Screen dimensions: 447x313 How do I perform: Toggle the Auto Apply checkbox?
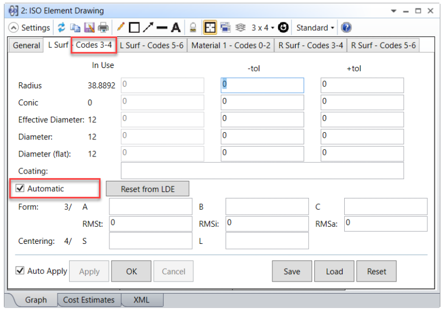click(x=20, y=270)
